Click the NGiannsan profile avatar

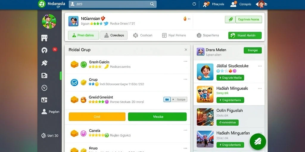click(x=73, y=21)
